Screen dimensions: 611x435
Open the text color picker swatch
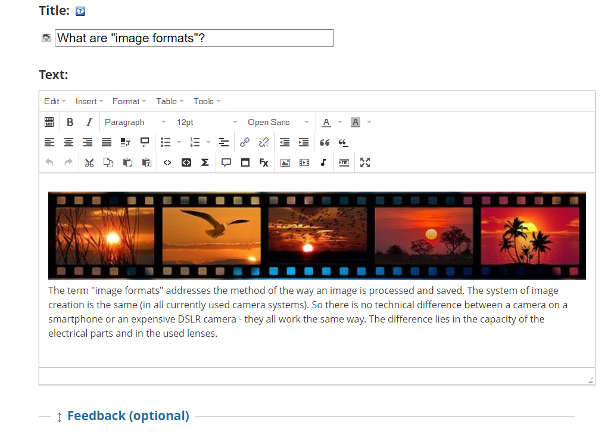tap(326, 122)
